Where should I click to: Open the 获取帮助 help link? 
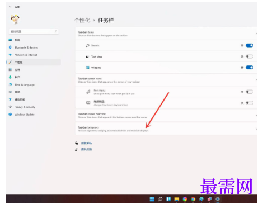coord(86,143)
